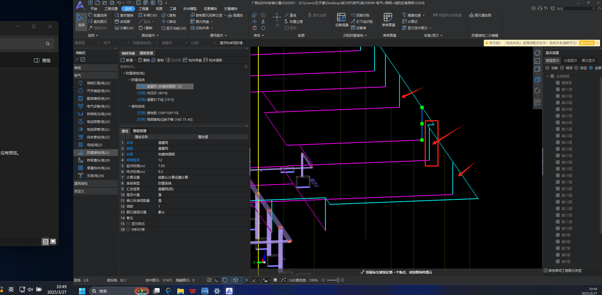This screenshot has width=602, height=295.
Task: Open the 分层2 layer dropdown
Action: pos(203,43)
